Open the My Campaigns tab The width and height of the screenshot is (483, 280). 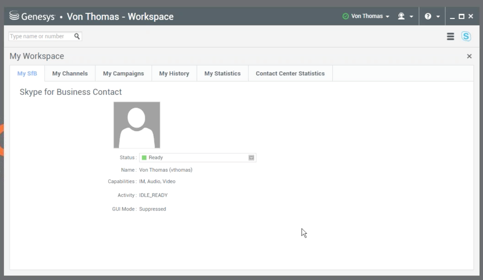click(x=123, y=73)
